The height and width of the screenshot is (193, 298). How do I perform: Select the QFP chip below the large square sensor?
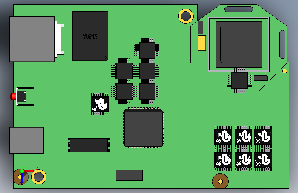(239, 81)
